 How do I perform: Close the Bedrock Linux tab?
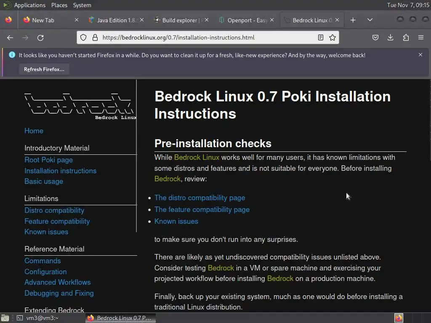tap(337, 20)
